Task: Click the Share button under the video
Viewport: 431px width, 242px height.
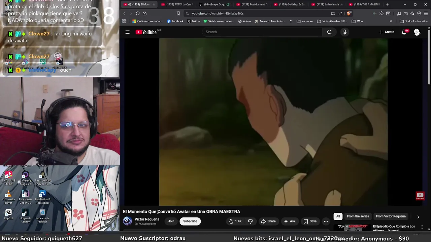Action: click(268, 221)
